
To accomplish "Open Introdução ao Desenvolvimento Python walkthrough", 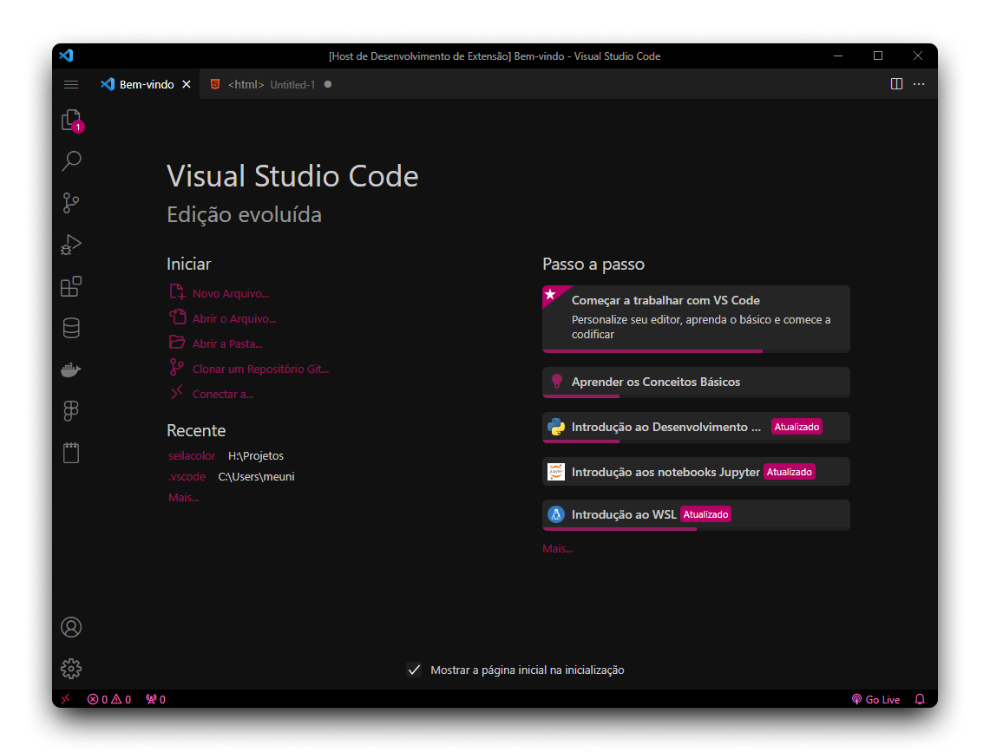I will [x=696, y=428].
